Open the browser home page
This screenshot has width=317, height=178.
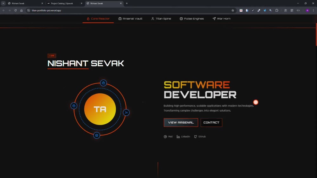pos(22,10)
